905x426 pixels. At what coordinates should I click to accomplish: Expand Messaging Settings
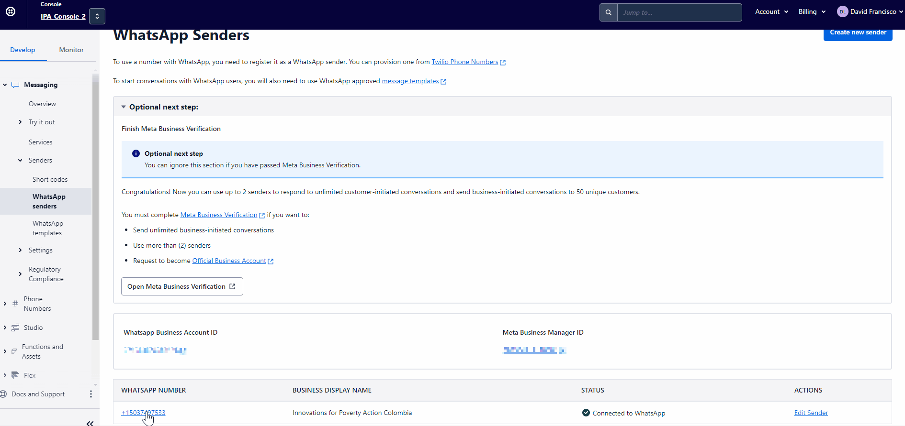click(20, 250)
